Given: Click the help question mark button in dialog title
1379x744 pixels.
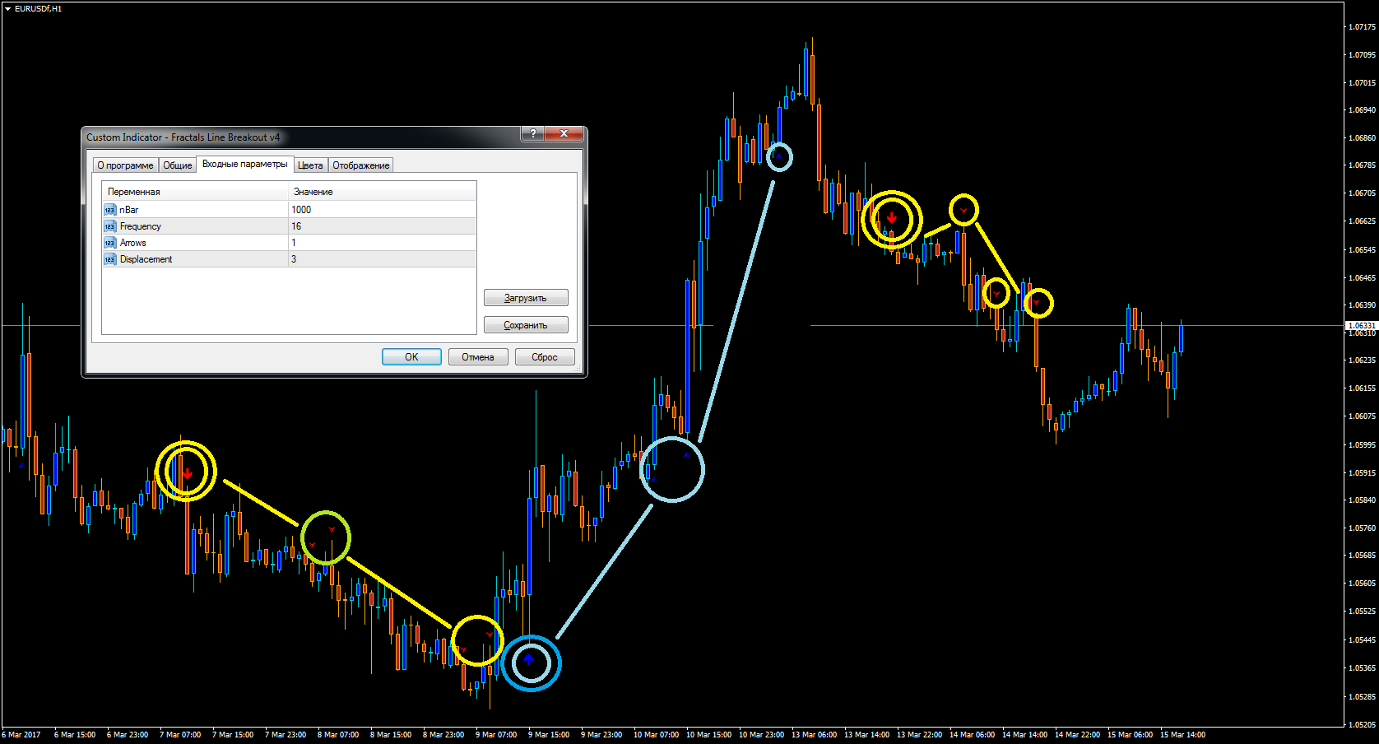Looking at the screenshot, I should click(x=533, y=133).
